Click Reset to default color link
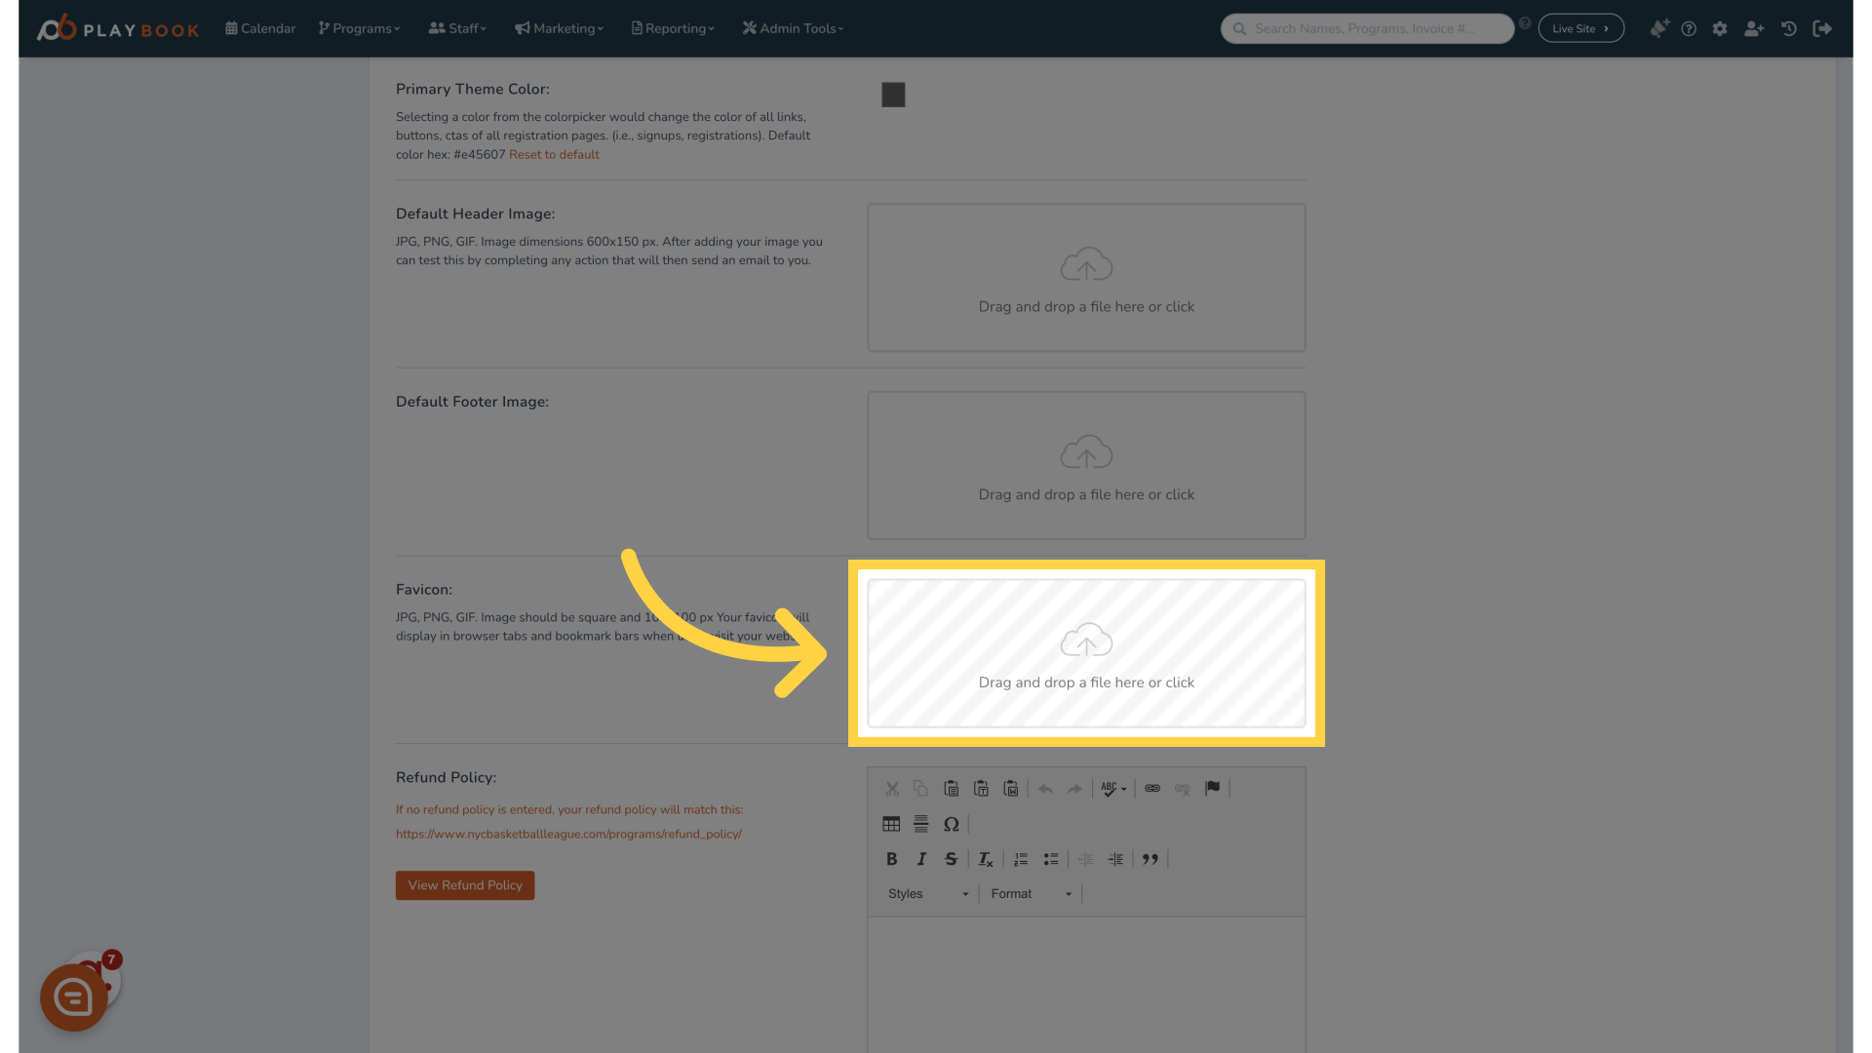This screenshot has width=1872, height=1053. [553, 154]
